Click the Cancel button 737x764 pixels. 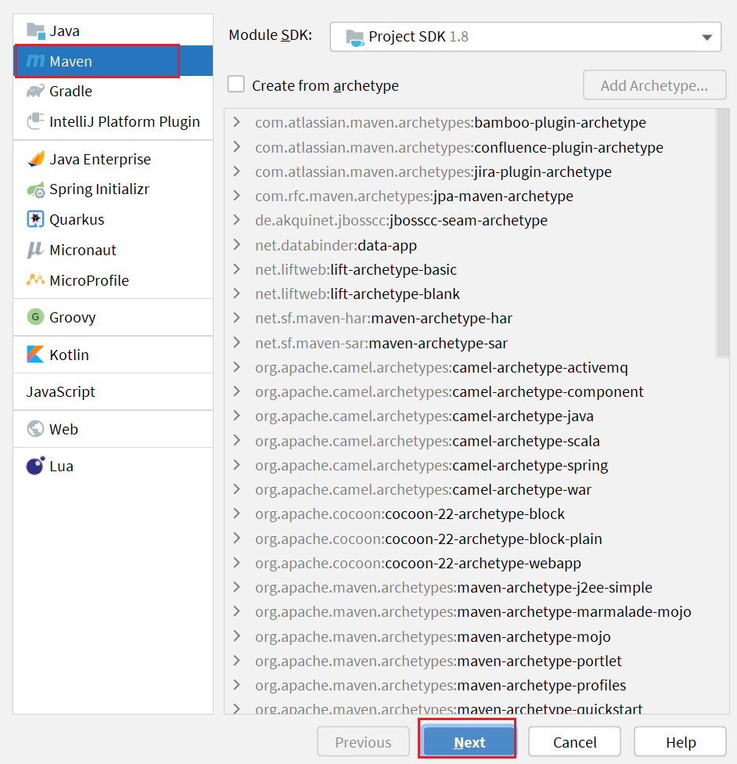tap(574, 741)
